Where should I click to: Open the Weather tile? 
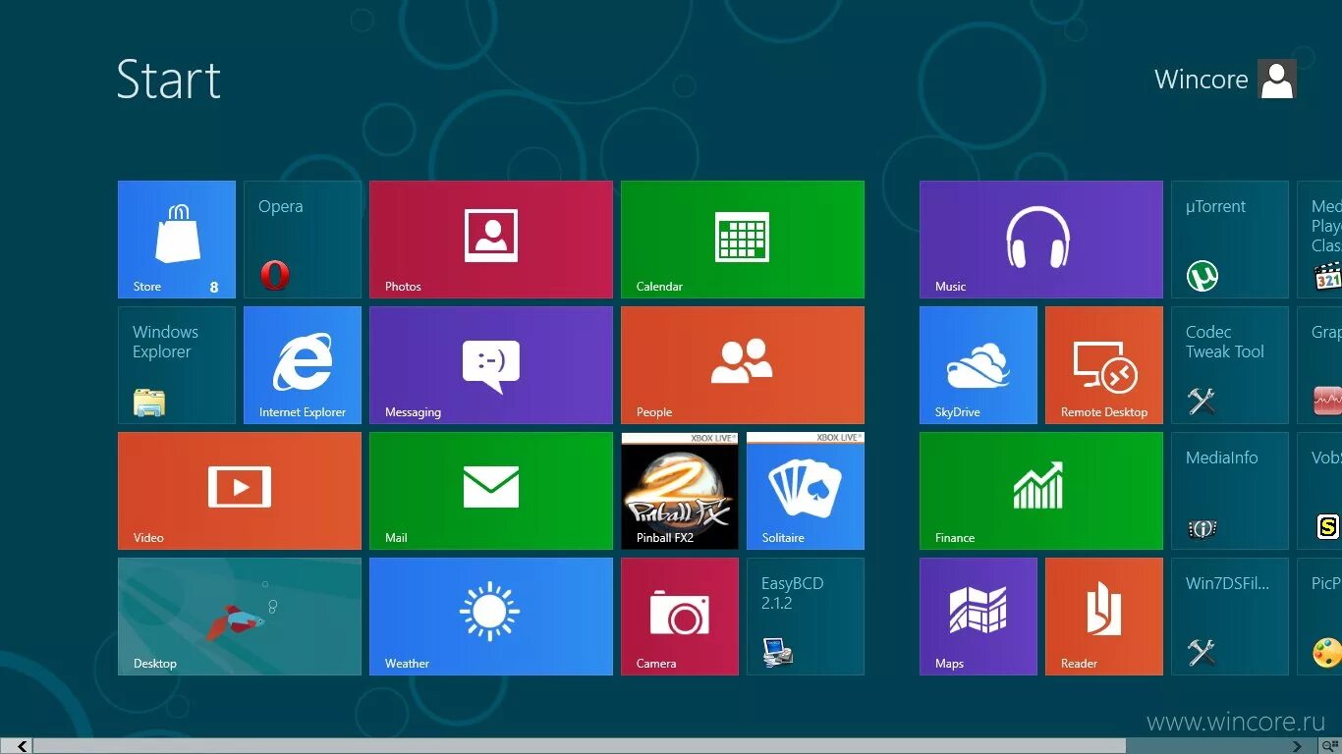[491, 617]
